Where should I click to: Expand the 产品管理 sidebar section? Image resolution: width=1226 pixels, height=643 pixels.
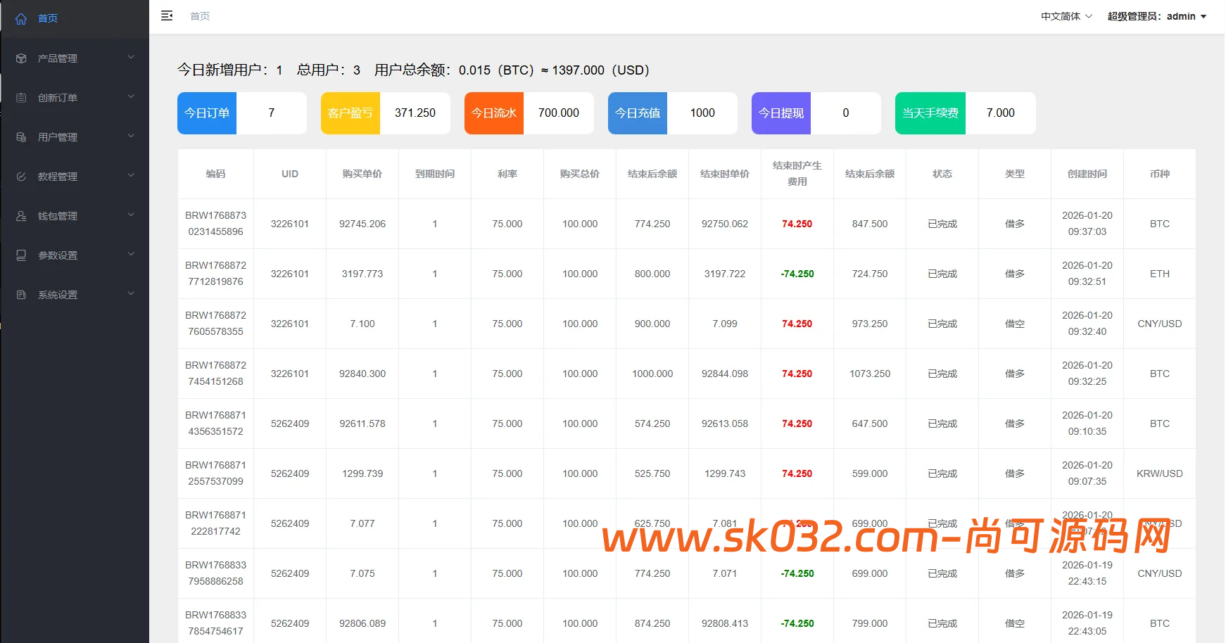click(74, 58)
